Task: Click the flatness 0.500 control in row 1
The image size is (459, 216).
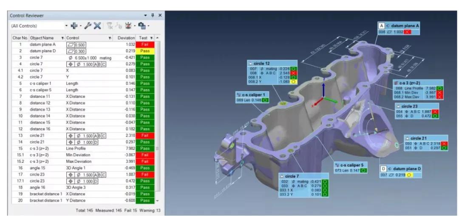Action: [76, 44]
